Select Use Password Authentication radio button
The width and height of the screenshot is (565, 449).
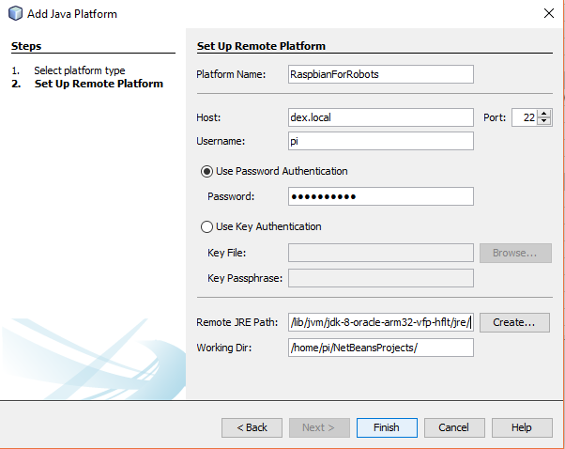pos(206,171)
